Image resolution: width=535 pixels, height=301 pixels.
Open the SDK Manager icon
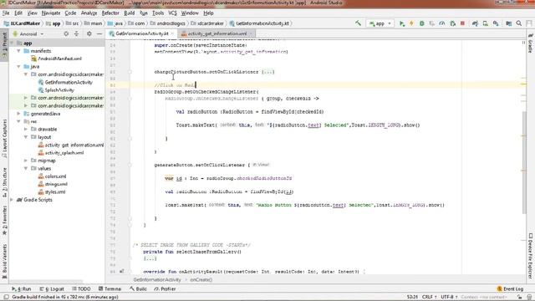click(x=496, y=23)
